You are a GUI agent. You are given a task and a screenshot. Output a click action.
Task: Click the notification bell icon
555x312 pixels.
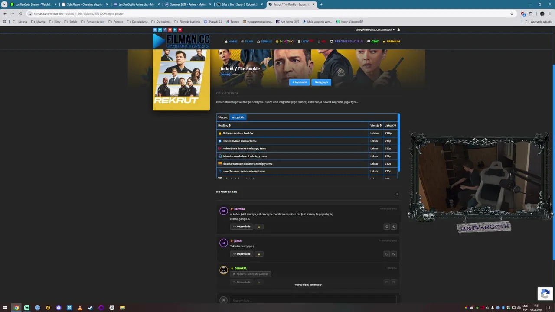tap(398, 29)
